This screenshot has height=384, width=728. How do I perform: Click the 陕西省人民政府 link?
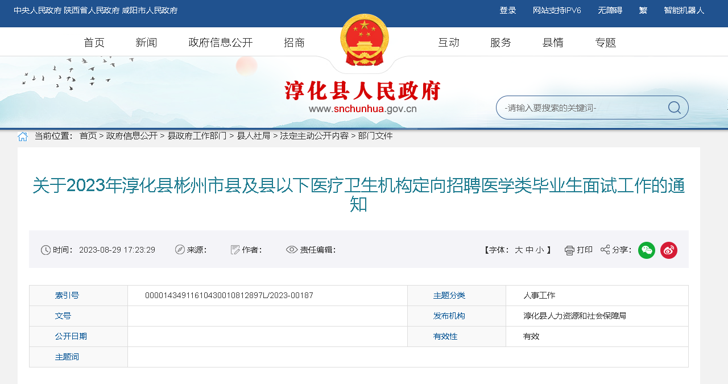pos(92,11)
